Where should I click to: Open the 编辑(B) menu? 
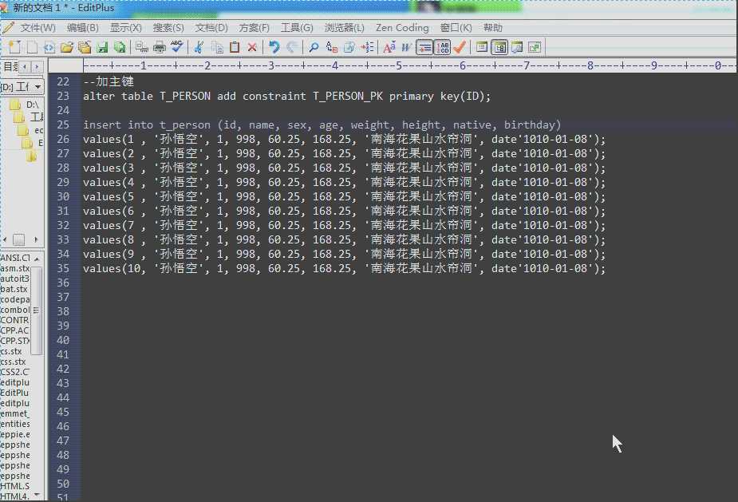[x=83, y=28]
